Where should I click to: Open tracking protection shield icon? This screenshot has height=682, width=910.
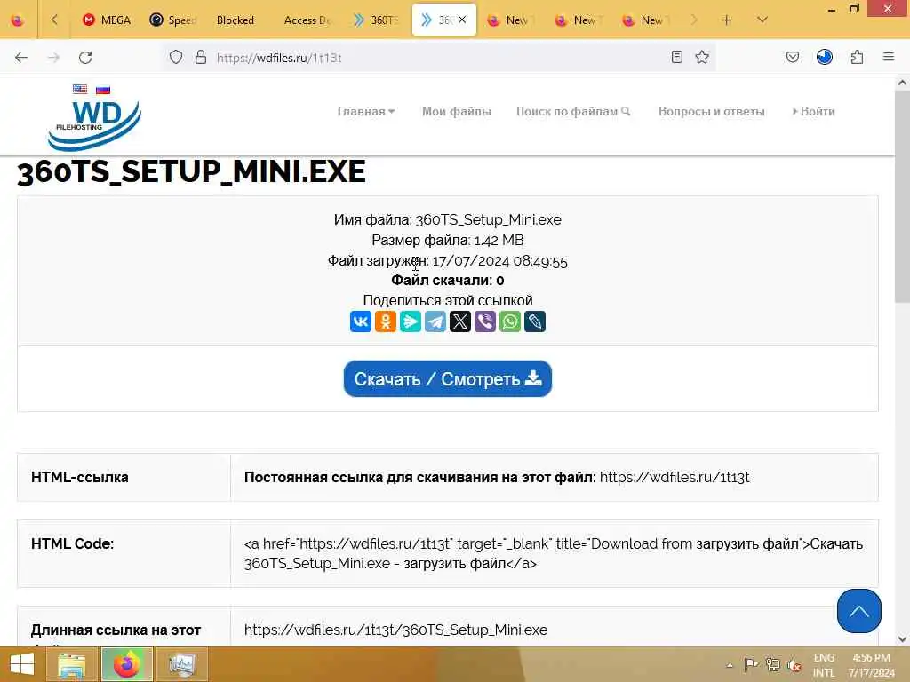point(176,57)
